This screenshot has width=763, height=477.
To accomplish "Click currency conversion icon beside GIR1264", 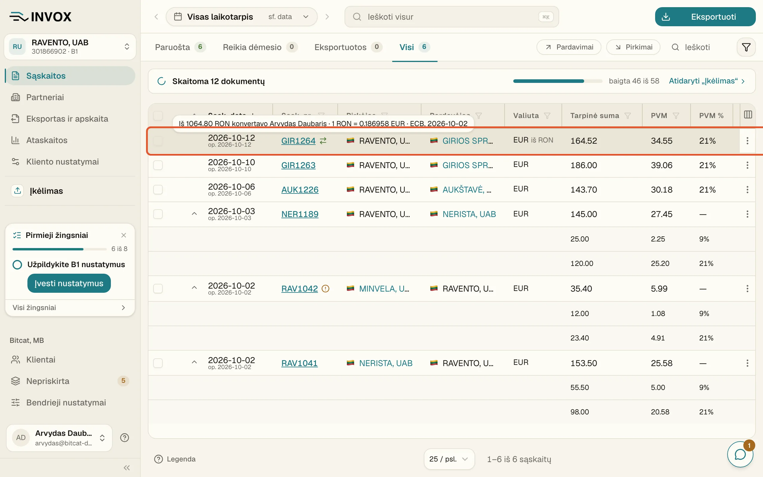I will [323, 141].
